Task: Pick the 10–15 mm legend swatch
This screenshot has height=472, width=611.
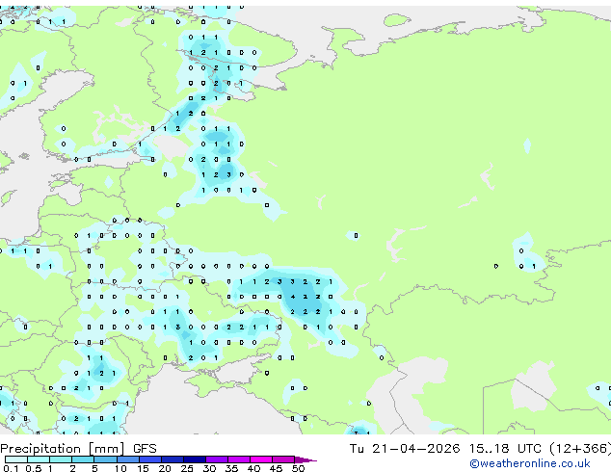Action: tap(127, 459)
